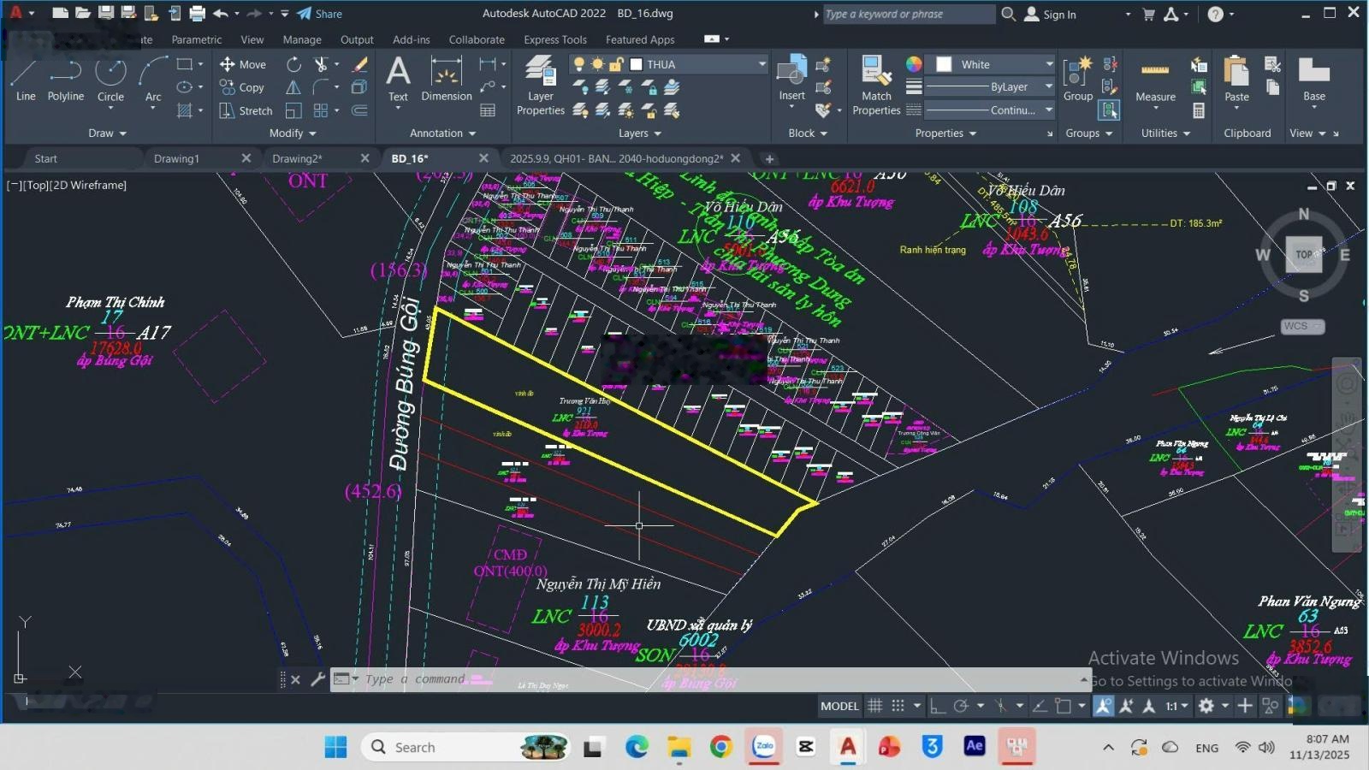The width and height of the screenshot is (1369, 770).
Task: Open the Express Tools ribbon tab
Action: 554,39
